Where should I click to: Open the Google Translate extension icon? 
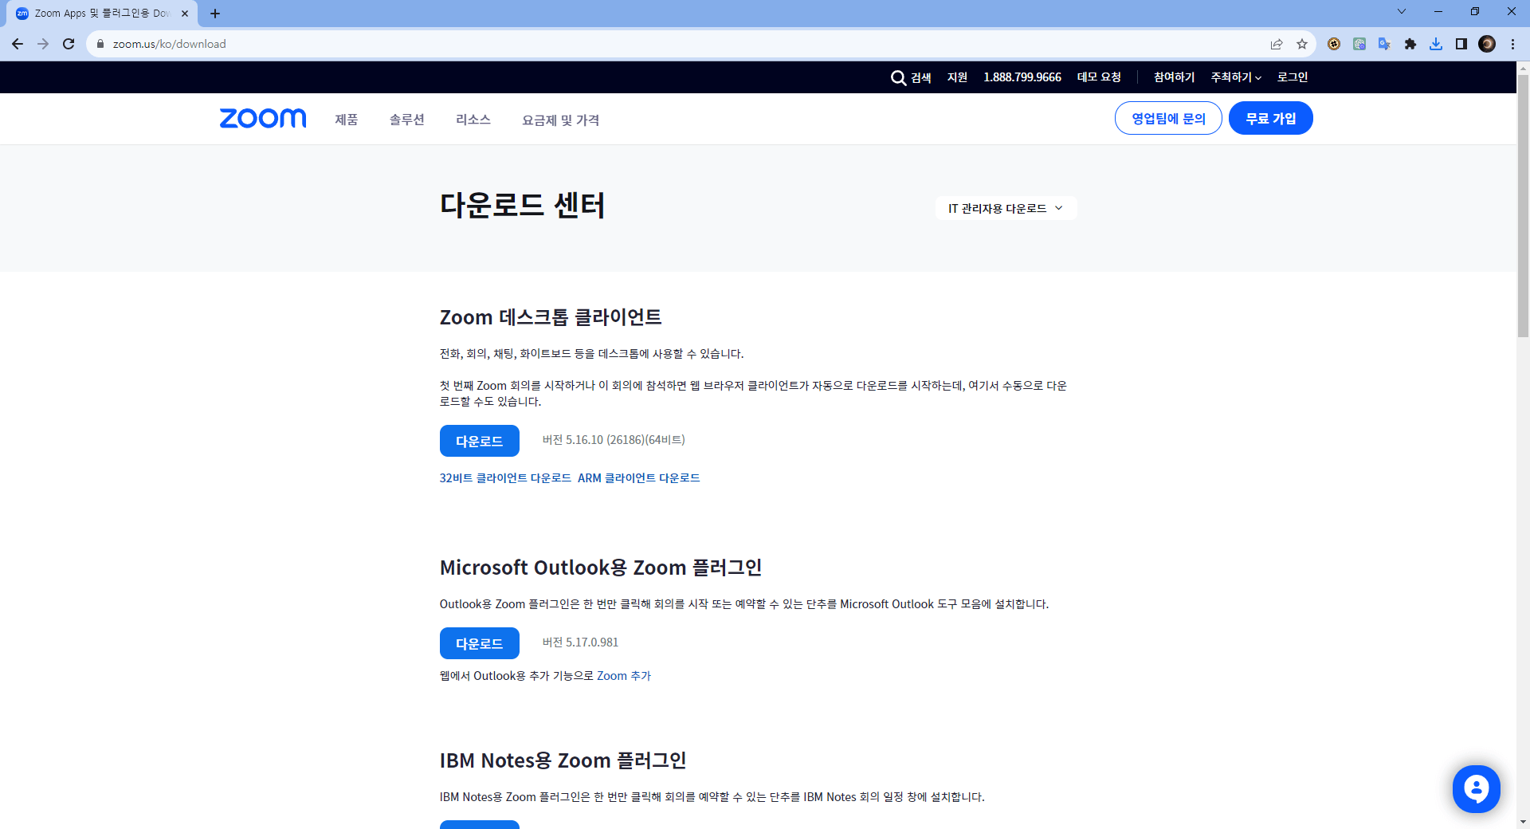(x=1385, y=44)
